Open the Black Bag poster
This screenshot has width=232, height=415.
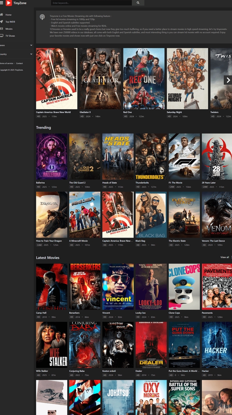(x=151, y=215)
